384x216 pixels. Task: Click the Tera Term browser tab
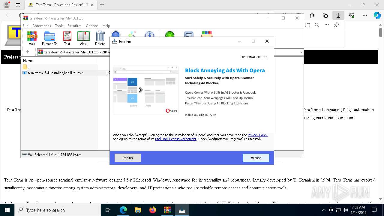[61, 5]
